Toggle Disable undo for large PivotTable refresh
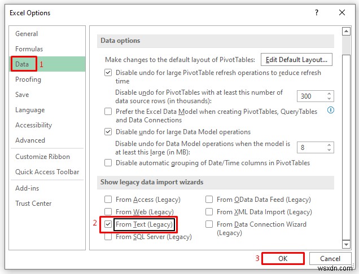Screen dimensions: 359x274 pos(108,73)
